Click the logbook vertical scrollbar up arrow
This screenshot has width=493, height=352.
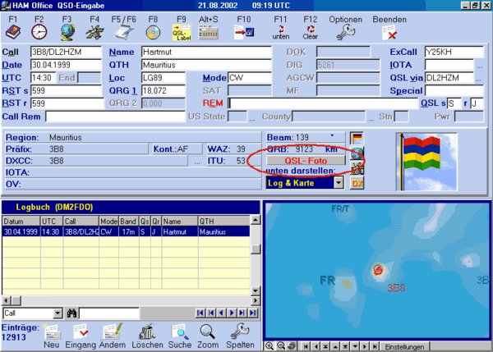[x=256, y=220]
